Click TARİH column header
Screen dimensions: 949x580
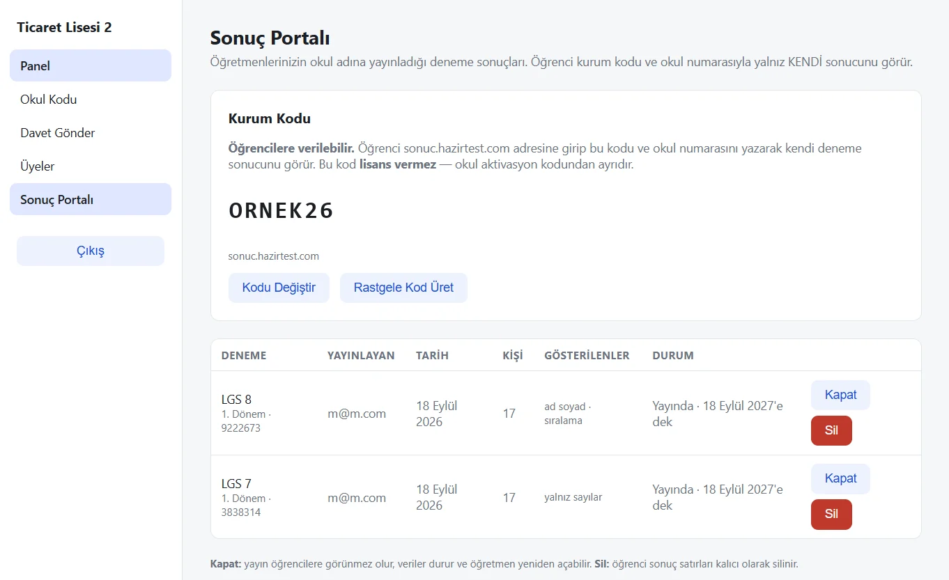(x=432, y=355)
